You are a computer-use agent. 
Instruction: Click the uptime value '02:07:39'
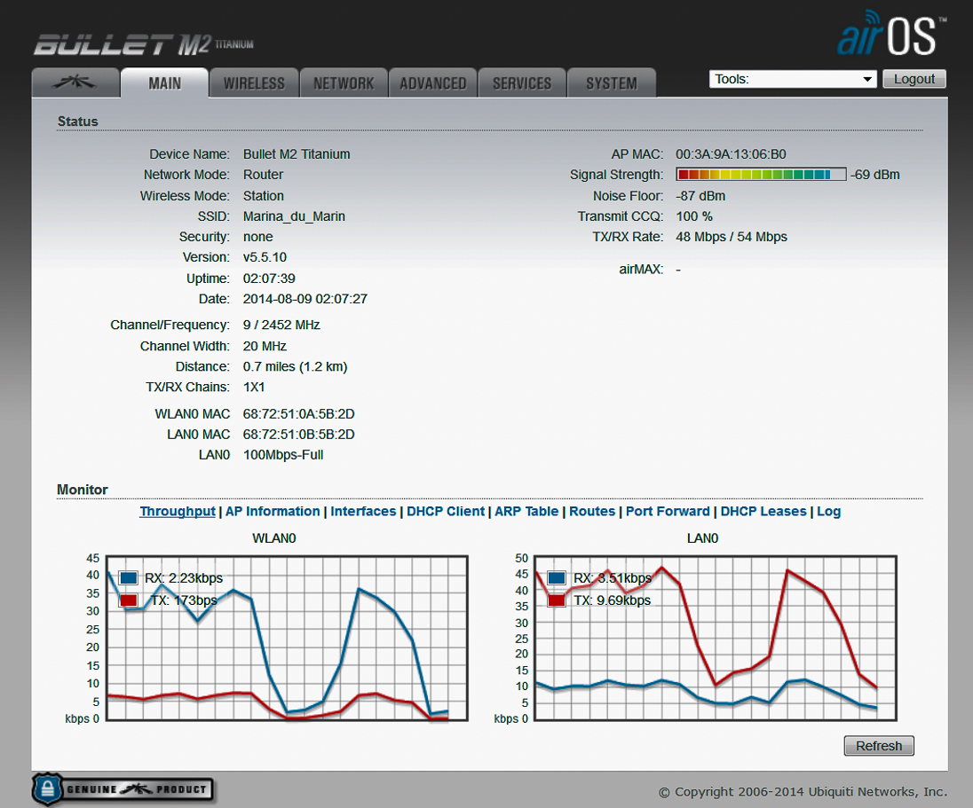pyautogui.click(x=269, y=278)
